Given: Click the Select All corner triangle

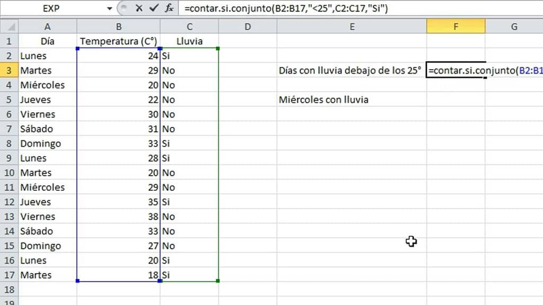Looking at the screenshot, I should coord(10,26).
